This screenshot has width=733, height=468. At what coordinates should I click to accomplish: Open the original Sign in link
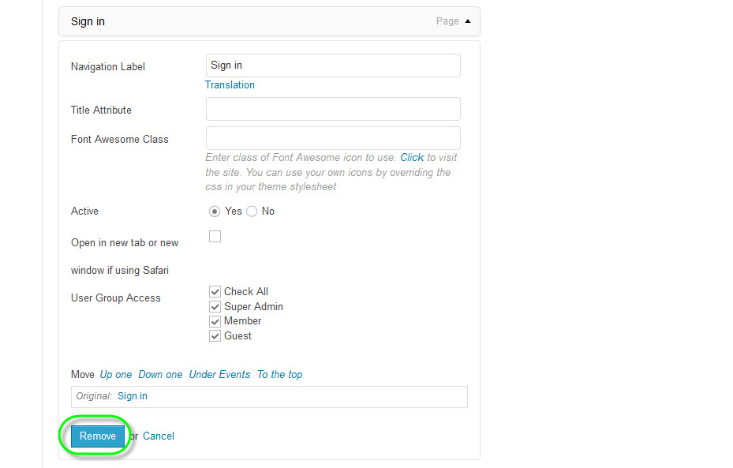click(x=133, y=396)
